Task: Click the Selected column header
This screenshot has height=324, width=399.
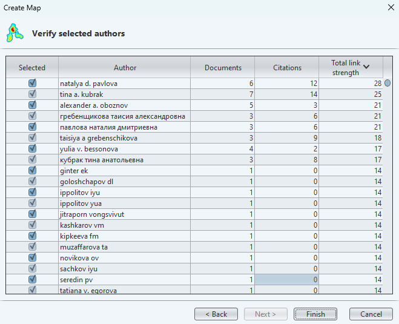Action: pos(32,68)
